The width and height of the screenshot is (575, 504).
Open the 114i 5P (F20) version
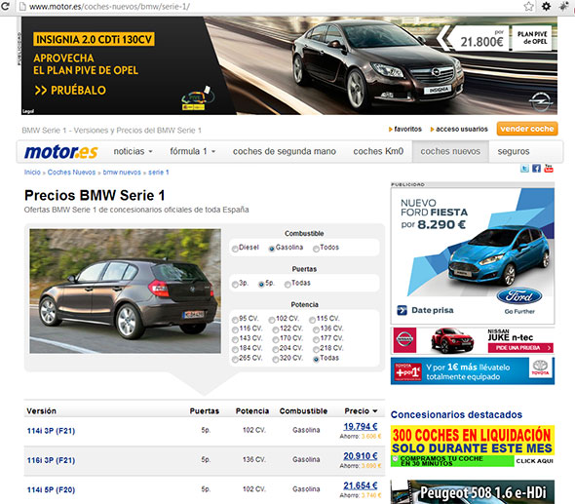coord(51,490)
